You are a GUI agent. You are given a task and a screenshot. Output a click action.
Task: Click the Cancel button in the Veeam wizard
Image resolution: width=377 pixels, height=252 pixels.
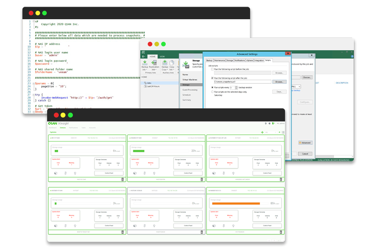click(305, 154)
